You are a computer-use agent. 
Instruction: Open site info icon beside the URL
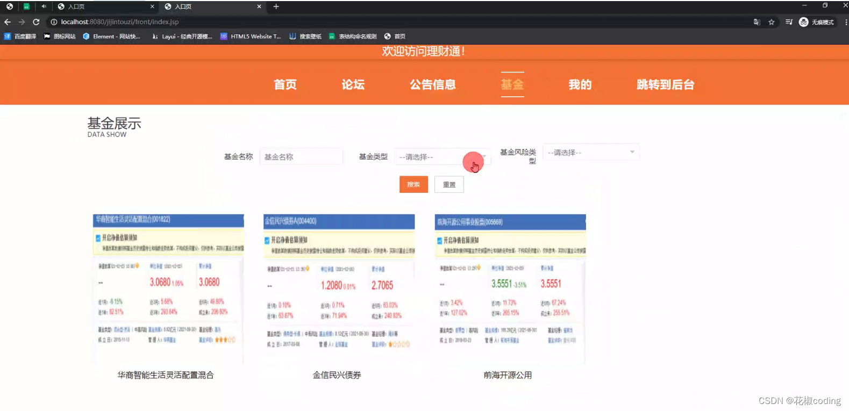coord(54,22)
